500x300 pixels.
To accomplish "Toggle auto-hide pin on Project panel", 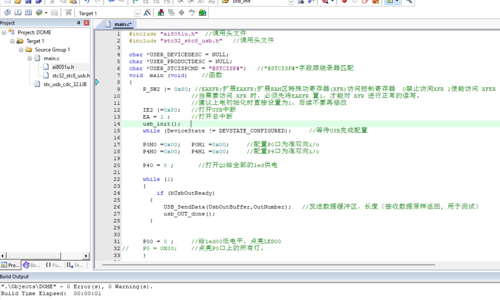I will click(79, 23).
